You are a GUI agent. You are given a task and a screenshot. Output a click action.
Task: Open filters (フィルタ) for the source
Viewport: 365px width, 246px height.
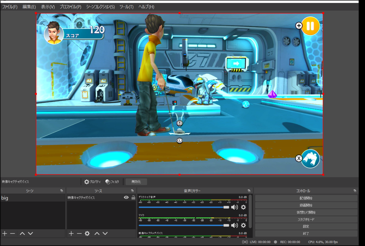click(112, 182)
